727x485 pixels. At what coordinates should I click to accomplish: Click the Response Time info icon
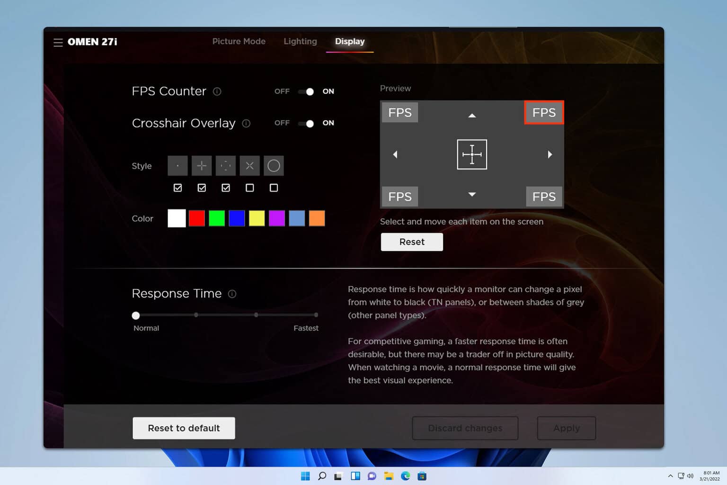[232, 294]
